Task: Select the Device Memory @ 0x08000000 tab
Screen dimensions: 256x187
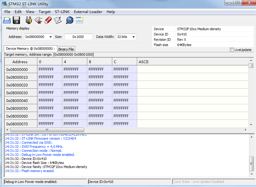Action: (x=30, y=49)
